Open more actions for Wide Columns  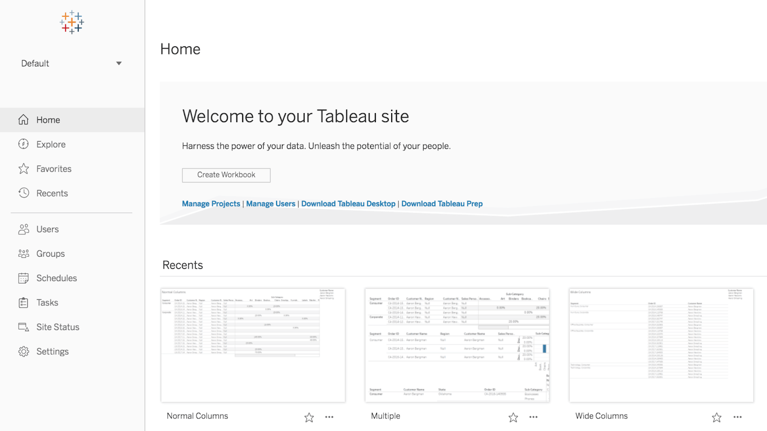point(738,417)
